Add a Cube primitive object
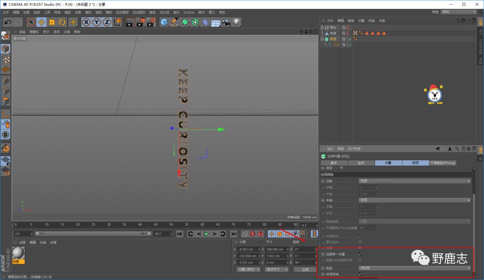 [x=164, y=22]
